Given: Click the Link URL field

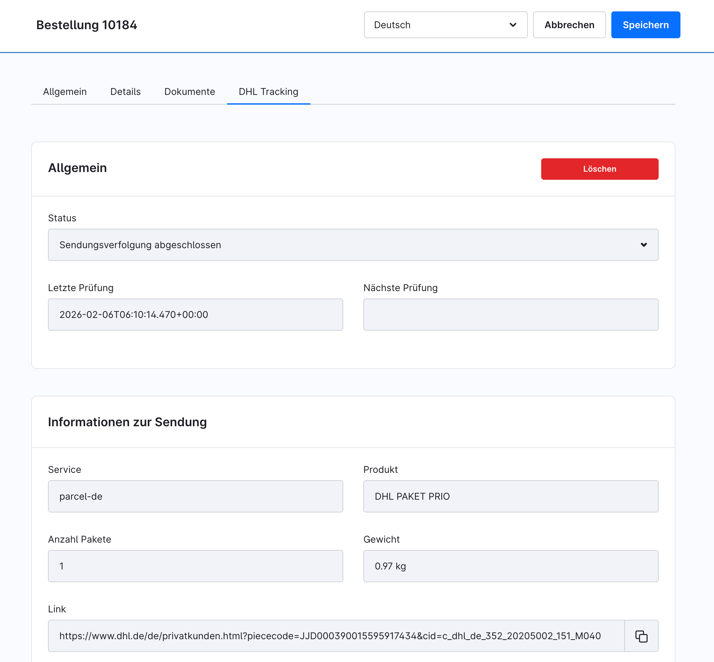Looking at the screenshot, I should 336,636.
